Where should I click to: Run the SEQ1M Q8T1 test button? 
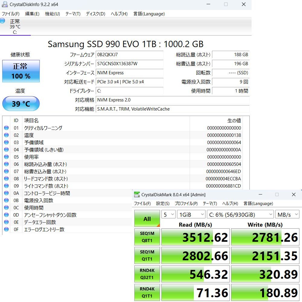tap(147, 237)
